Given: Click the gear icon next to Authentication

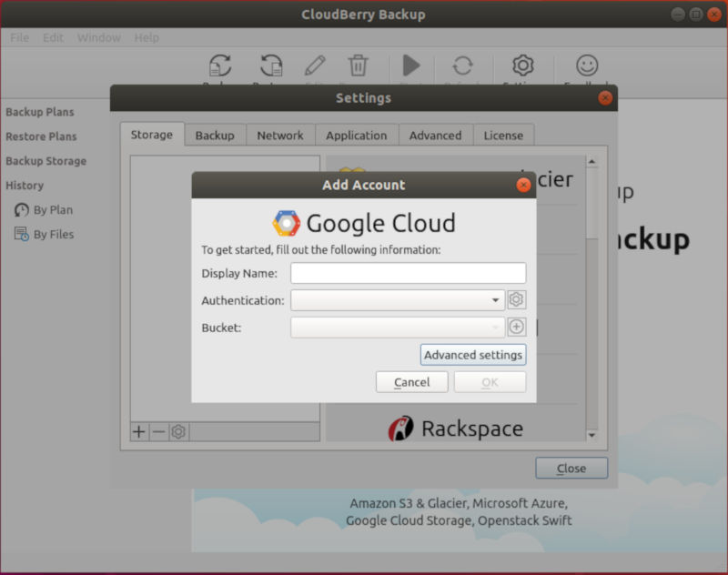Looking at the screenshot, I should point(516,299).
